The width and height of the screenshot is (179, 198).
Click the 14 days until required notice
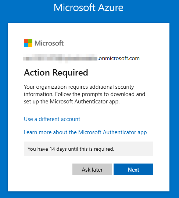[89, 149]
